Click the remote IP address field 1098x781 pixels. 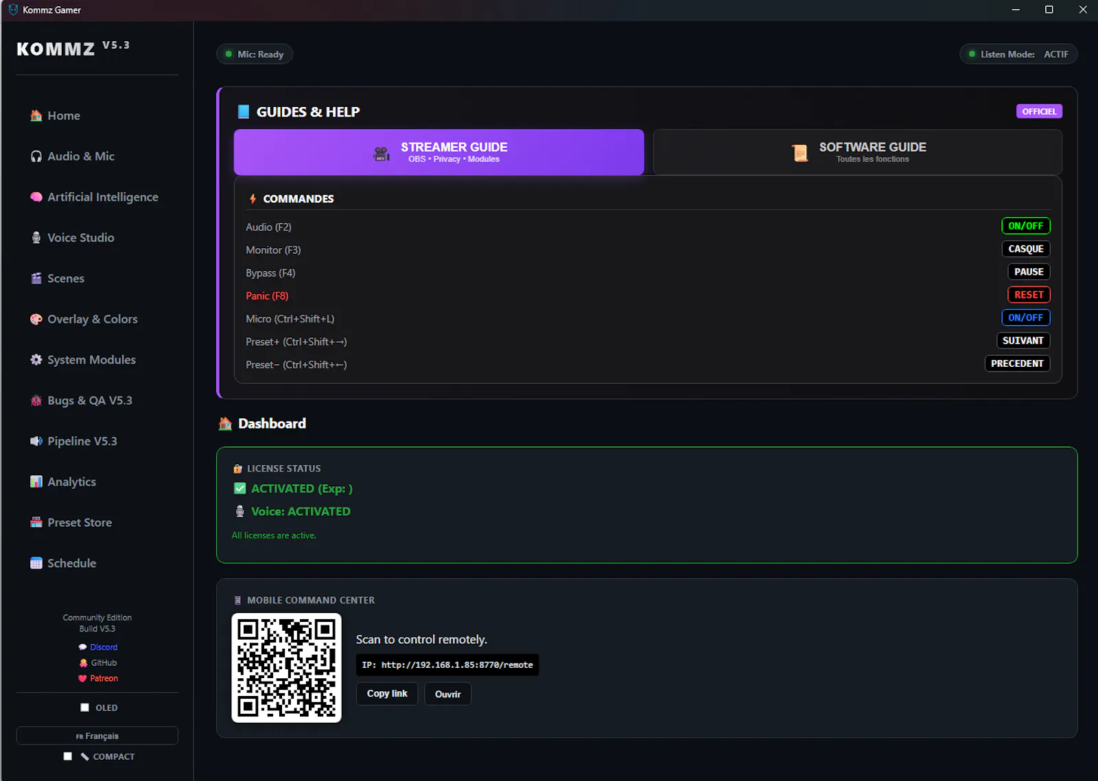tap(447, 665)
